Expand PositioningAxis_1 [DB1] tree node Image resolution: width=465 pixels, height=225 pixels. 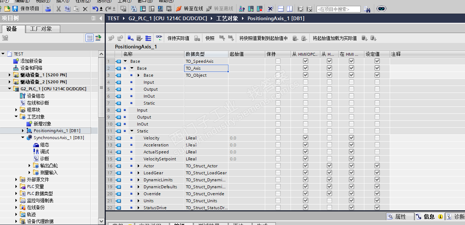click(23, 131)
